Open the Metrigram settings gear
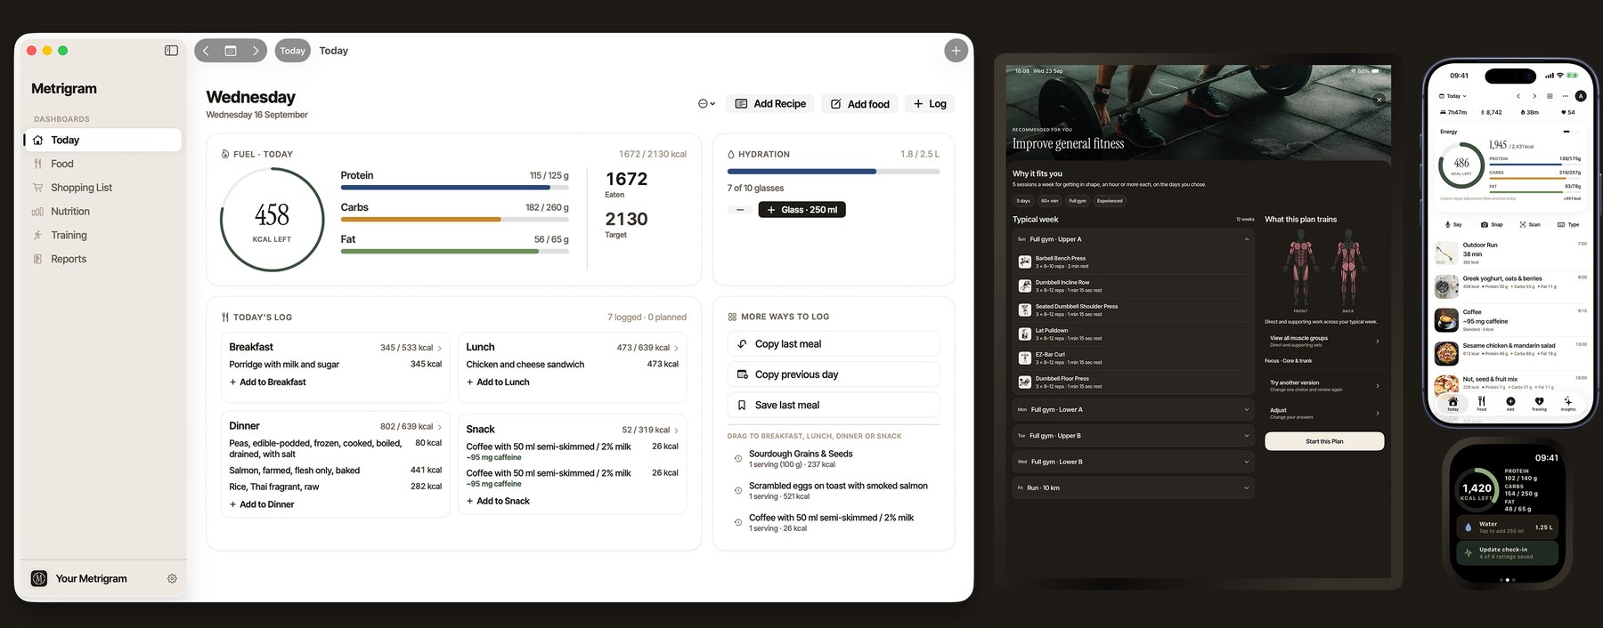The height and width of the screenshot is (628, 1603). click(x=172, y=578)
